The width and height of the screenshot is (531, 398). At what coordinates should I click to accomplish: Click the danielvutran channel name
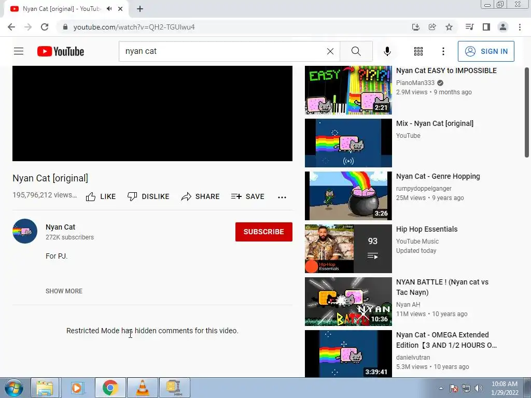pyautogui.click(x=413, y=358)
